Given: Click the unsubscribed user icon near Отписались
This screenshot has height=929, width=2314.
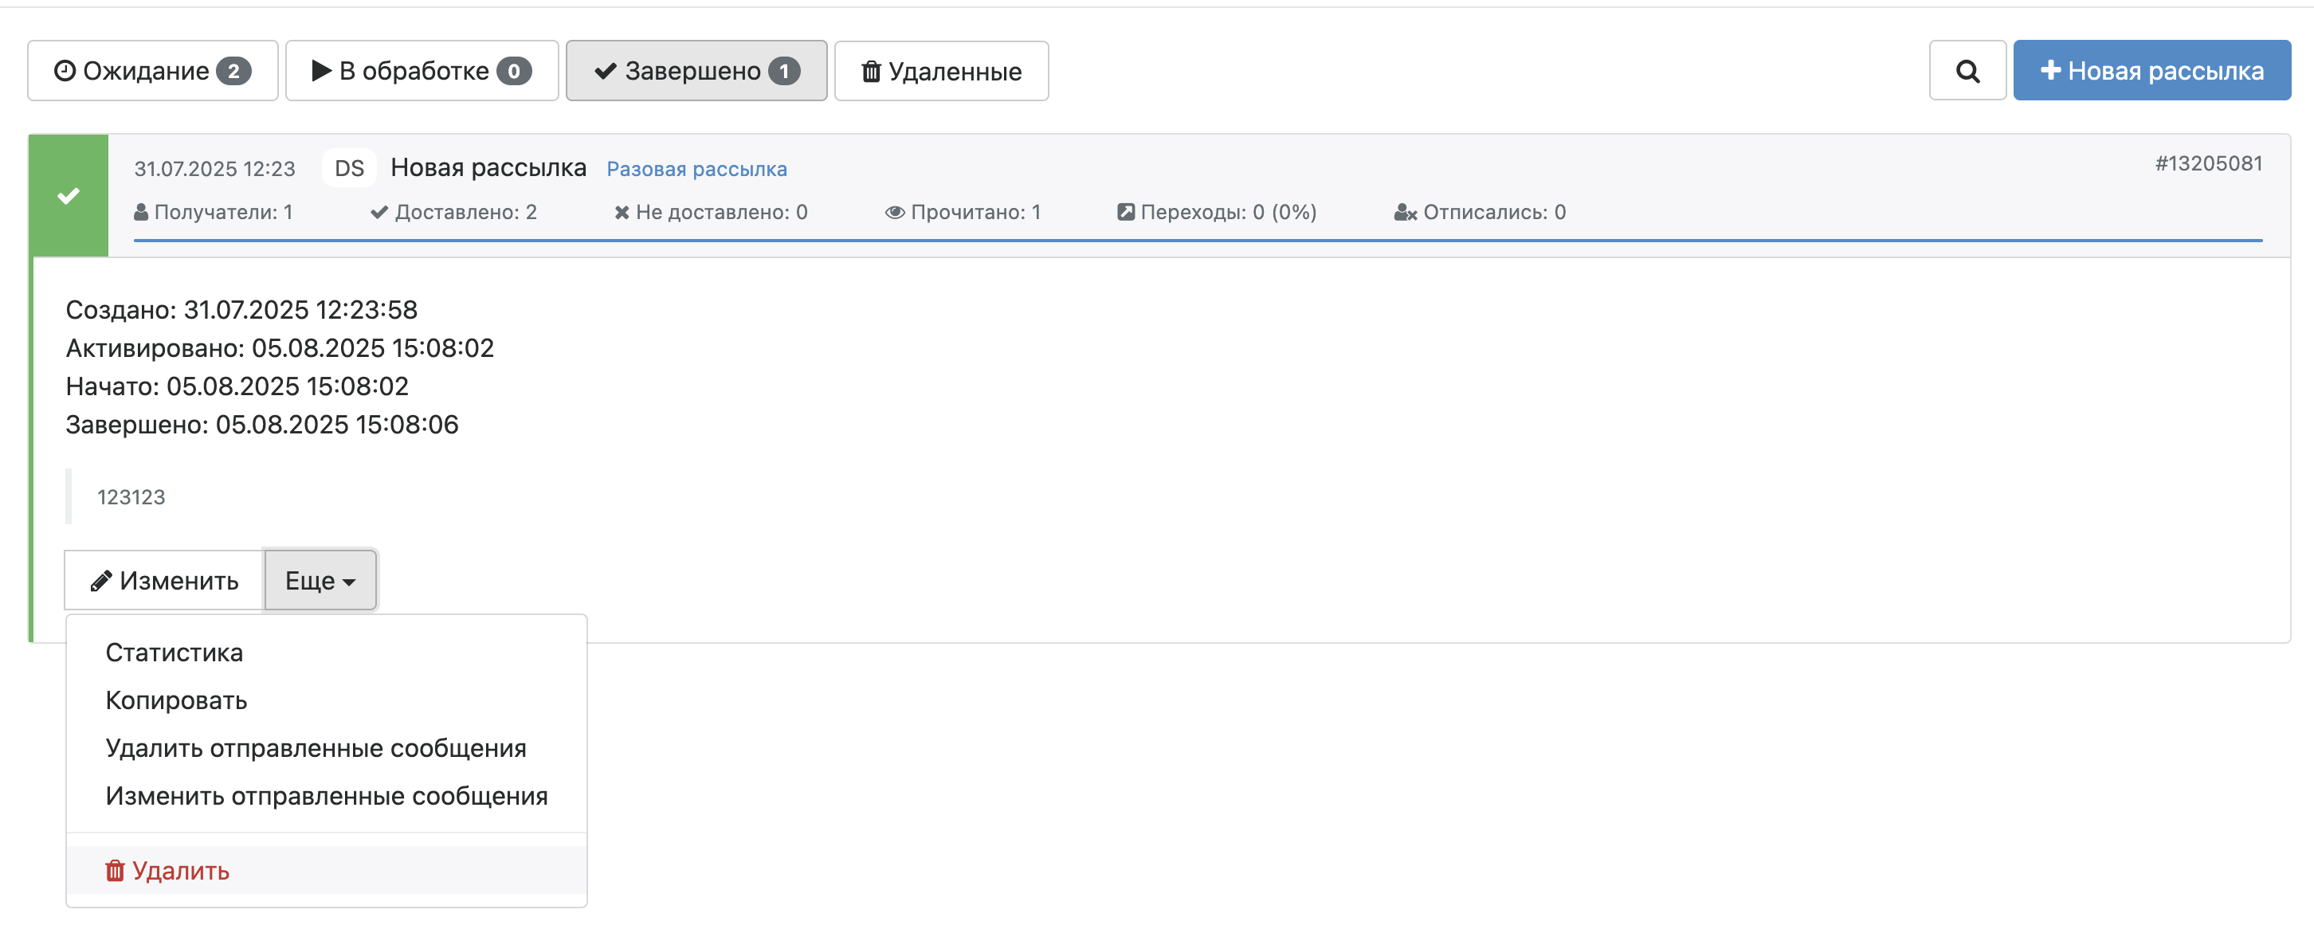Looking at the screenshot, I should pos(1404,213).
